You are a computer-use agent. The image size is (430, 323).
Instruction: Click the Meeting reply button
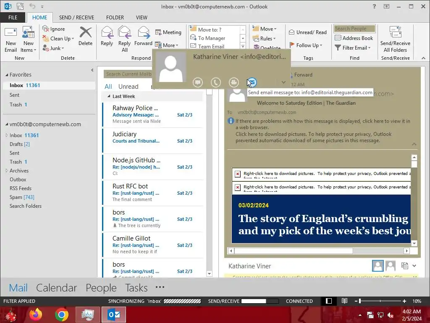[x=168, y=32]
